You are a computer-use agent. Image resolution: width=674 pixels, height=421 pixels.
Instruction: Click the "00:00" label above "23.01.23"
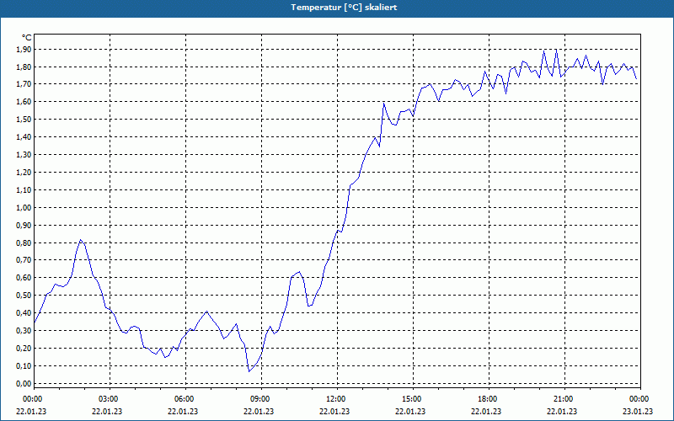[640, 399]
